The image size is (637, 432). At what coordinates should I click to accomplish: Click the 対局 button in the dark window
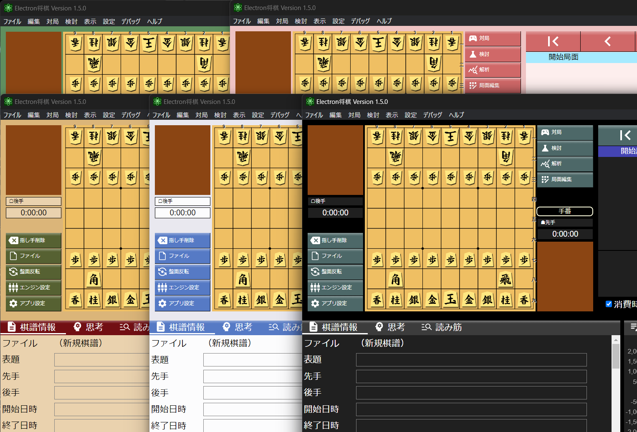tap(565, 132)
